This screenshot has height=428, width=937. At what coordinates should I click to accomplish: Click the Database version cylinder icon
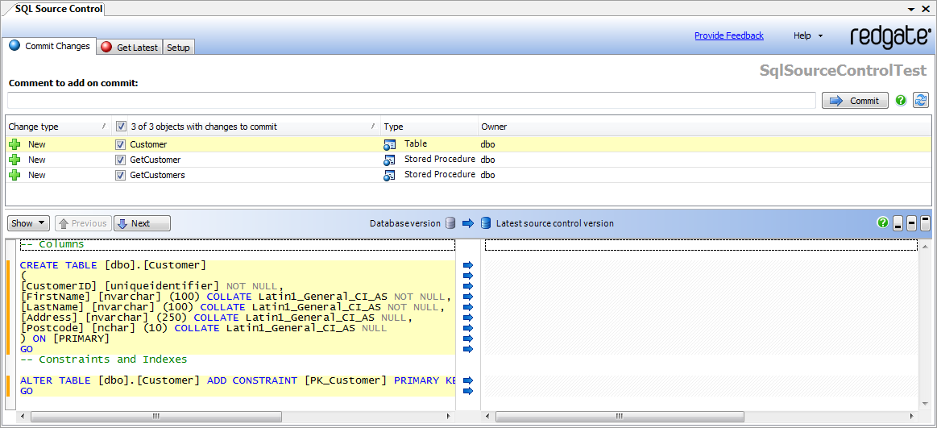coord(451,223)
